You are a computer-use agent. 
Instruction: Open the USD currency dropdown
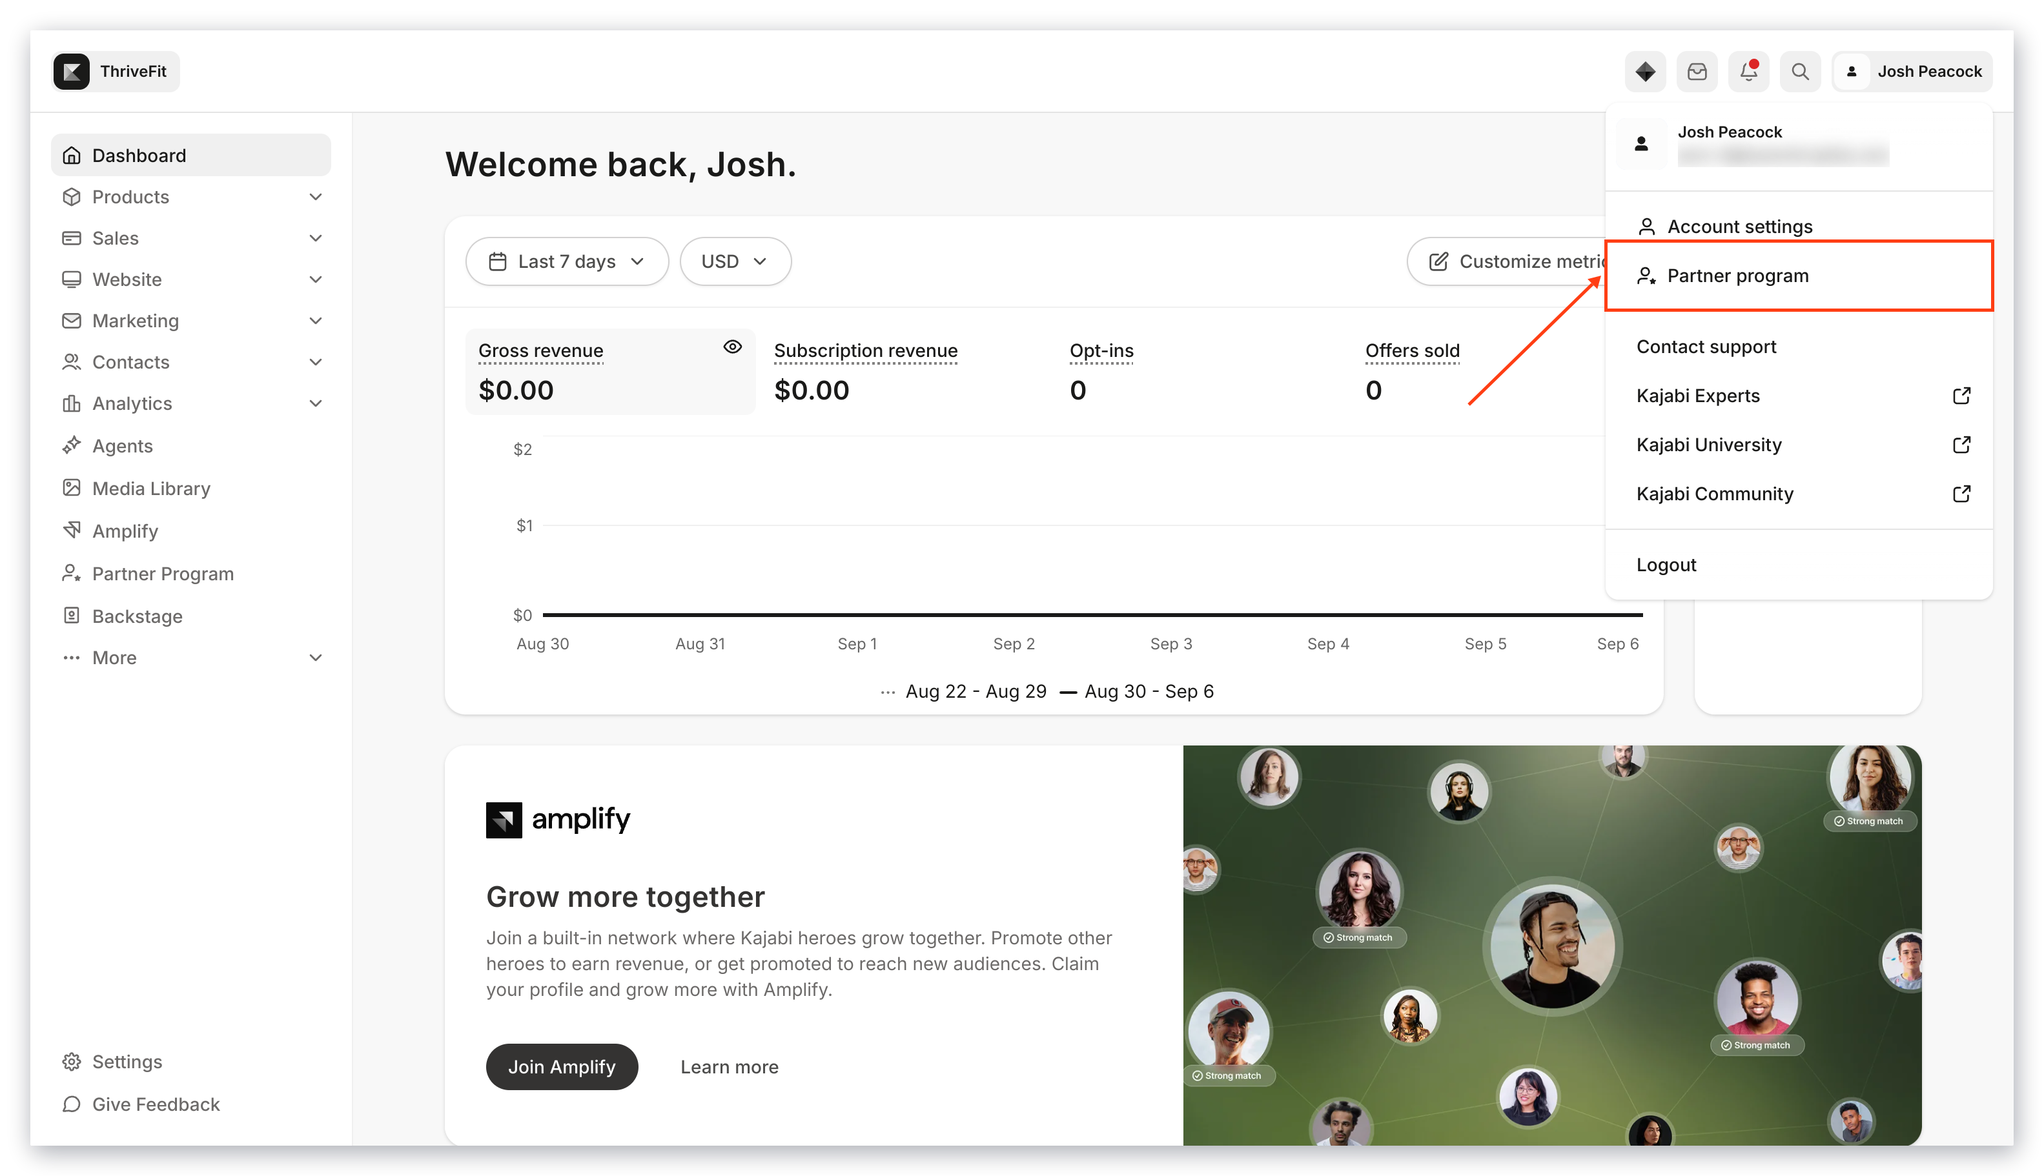[735, 261]
